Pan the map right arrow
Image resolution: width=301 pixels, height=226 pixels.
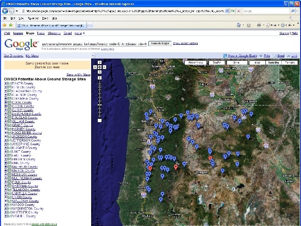pos(105,67)
